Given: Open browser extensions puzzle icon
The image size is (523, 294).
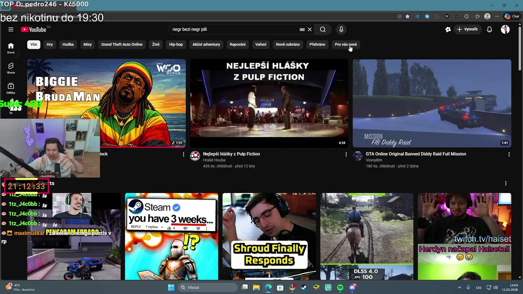Looking at the screenshot, I should pyautogui.click(x=467, y=16).
